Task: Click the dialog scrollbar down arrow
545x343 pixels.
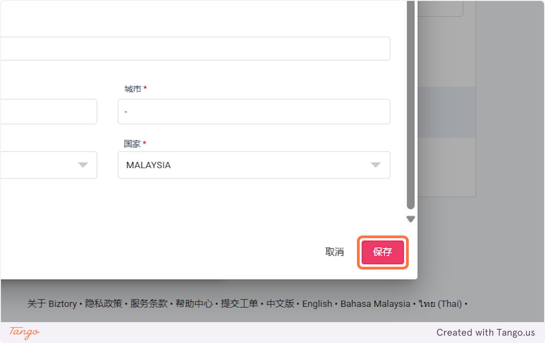Action: (x=411, y=219)
